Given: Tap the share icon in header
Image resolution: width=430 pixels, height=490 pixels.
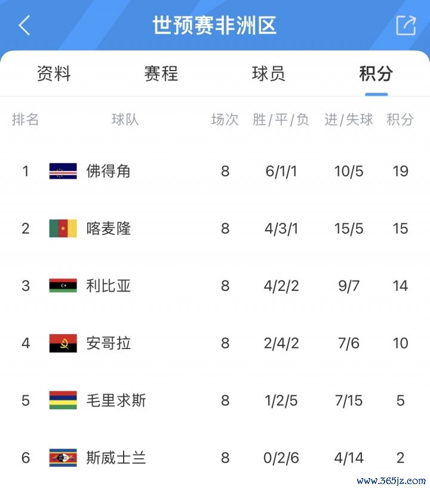Looking at the screenshot, I should click(406, 25).
